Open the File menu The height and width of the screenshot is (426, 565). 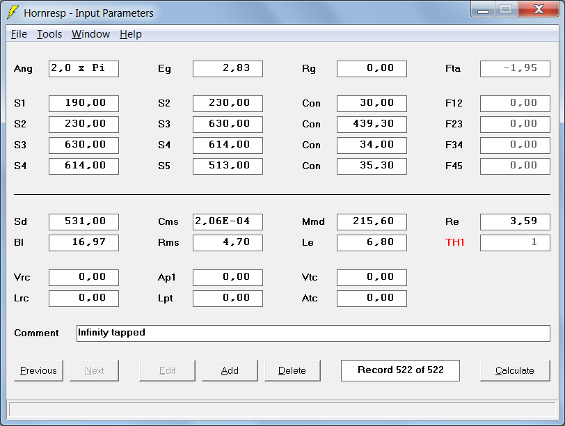pos(19,34)
